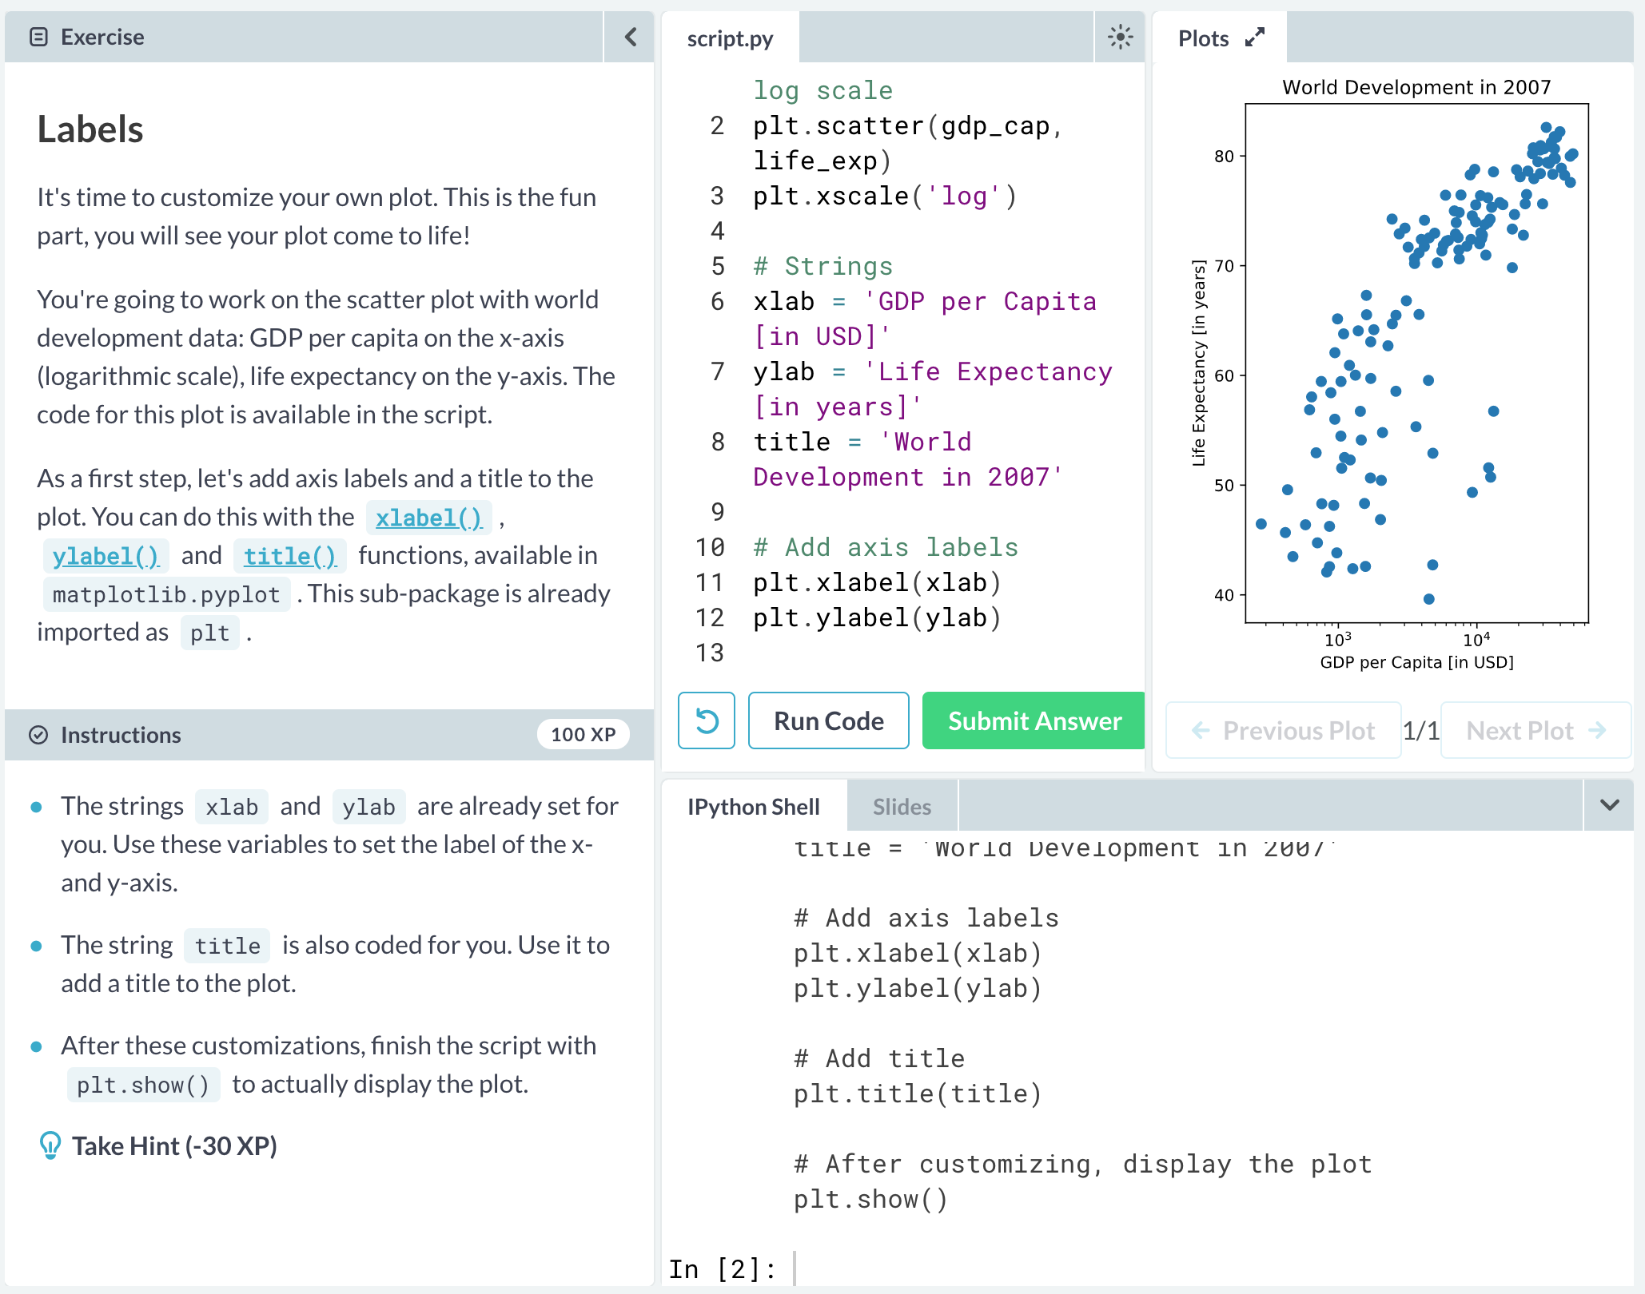Collapse the IPython Shell with the chevron
Screen dimensions: 1645x1294
[1609, 805]
